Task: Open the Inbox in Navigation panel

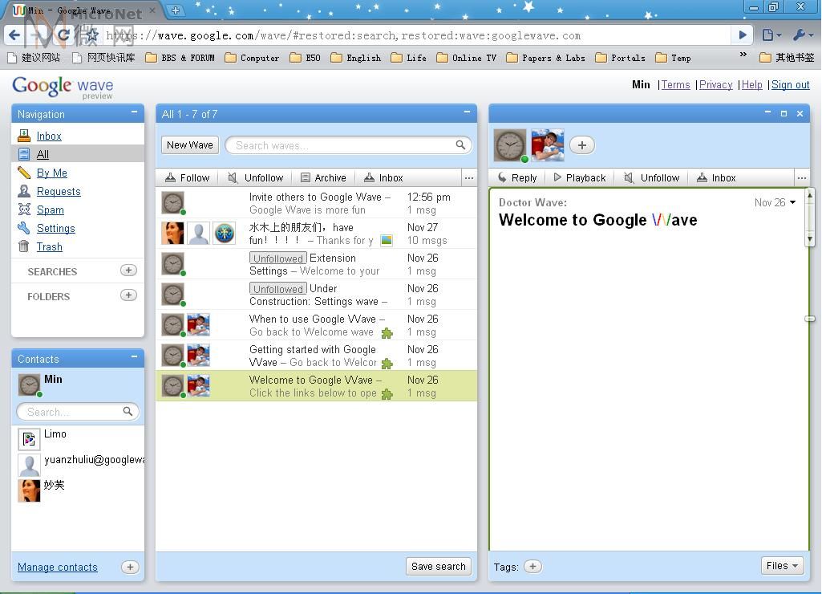Action: [x=49, y=136]
